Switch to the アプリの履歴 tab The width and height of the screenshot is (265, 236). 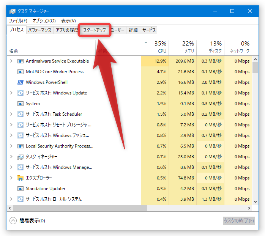67,30
